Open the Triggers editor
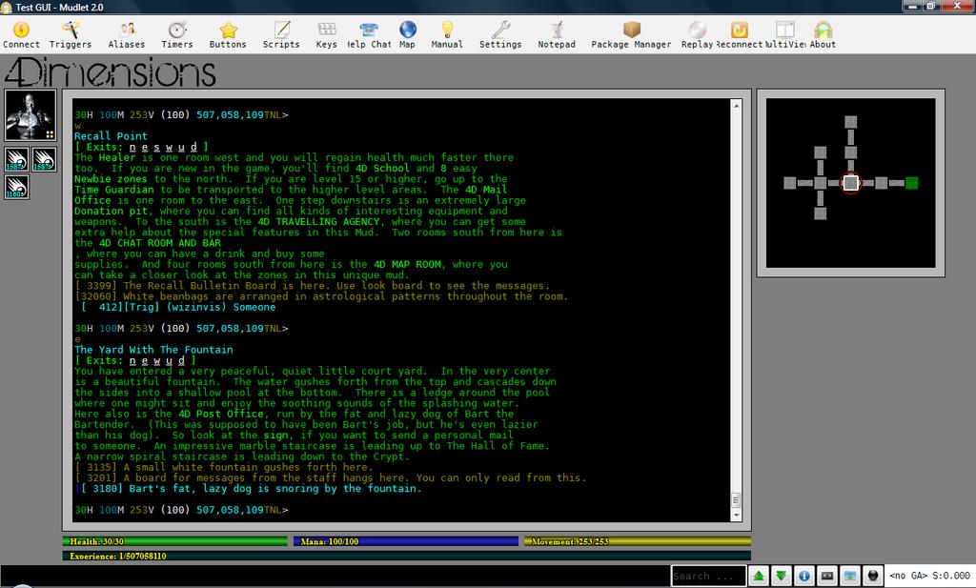The image size is (976, 588). point(71,35)
